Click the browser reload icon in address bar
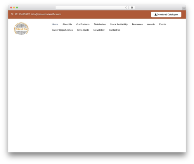This screenshot has height=164, width=194. (126, 7)
